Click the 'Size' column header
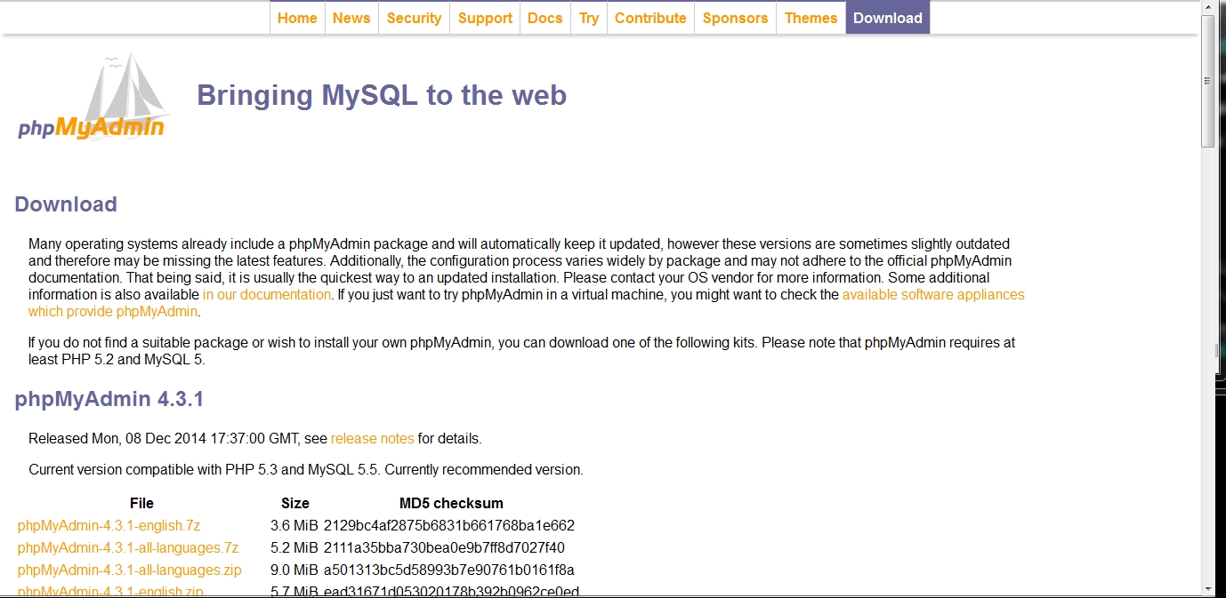Screen dimensions: 1226x598 (295, 504)
